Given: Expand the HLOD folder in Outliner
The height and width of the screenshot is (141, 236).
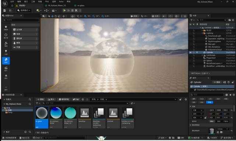Looking at the screenshot, I should [202, 30].
